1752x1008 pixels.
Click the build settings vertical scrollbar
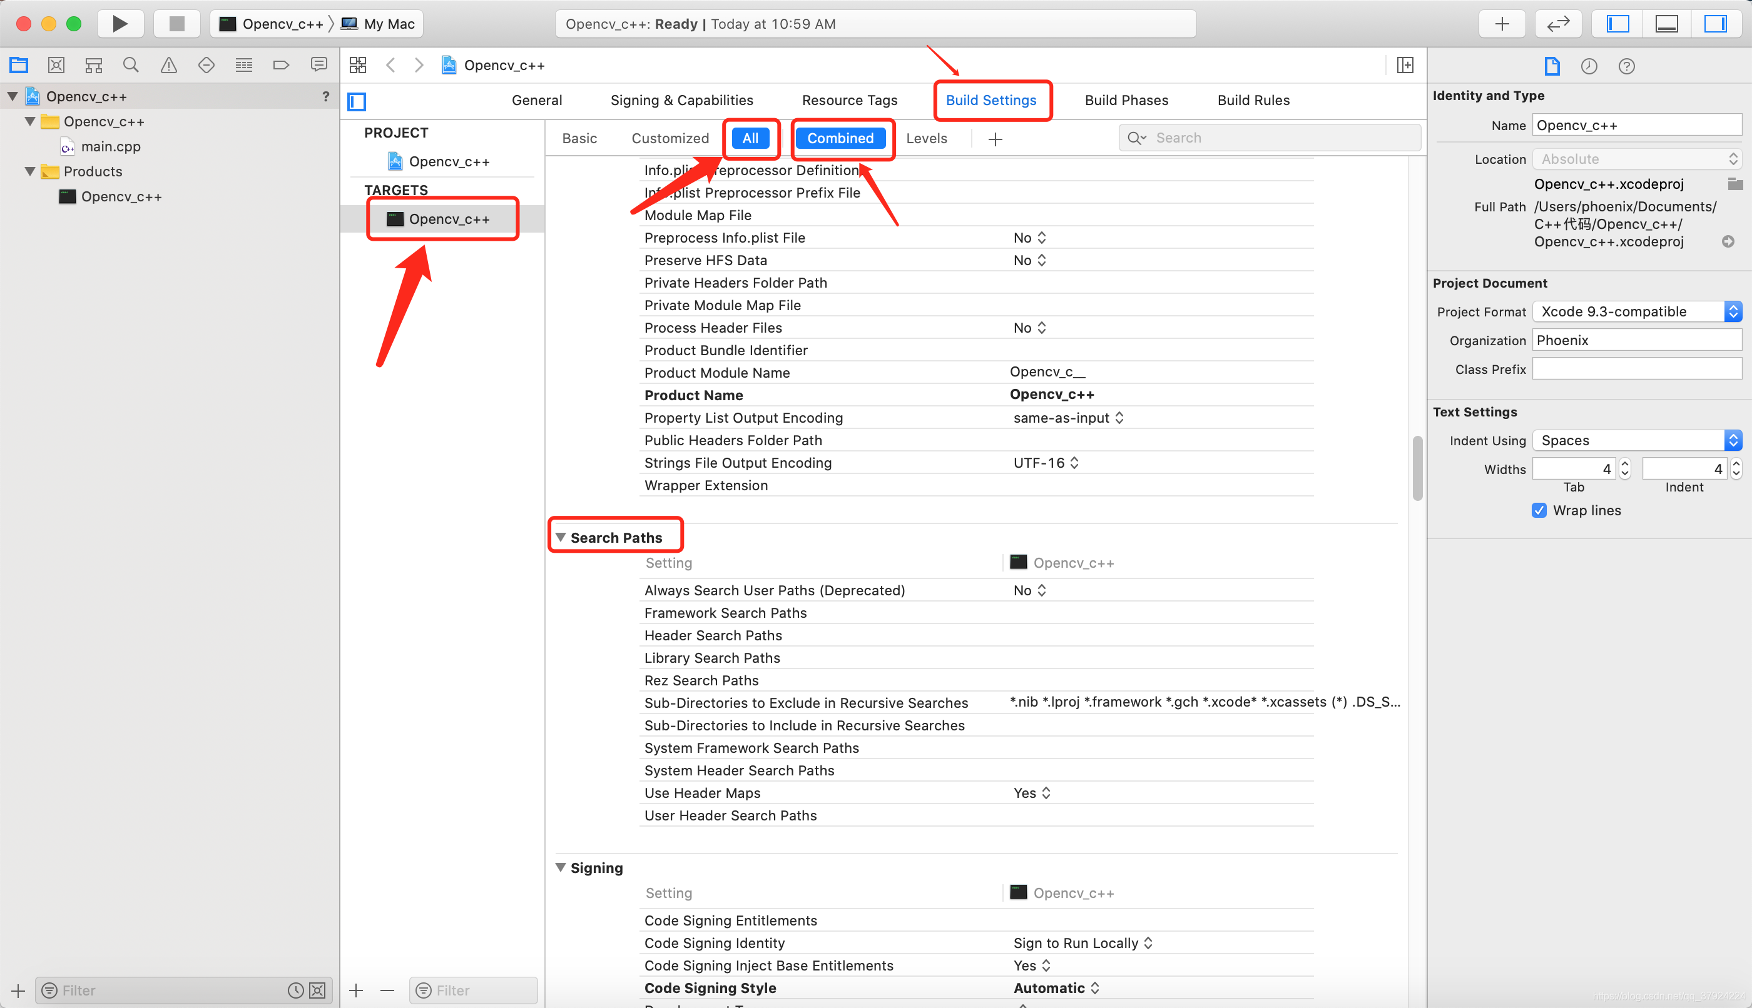point(1417,468)
